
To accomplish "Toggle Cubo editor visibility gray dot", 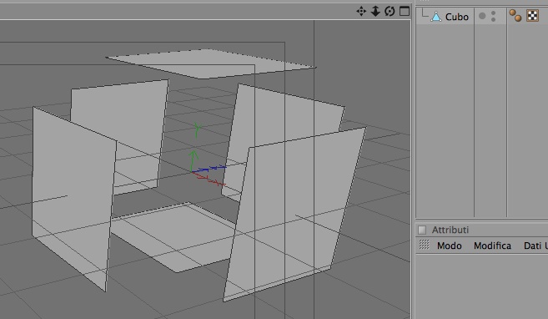I will pos(482,16).
